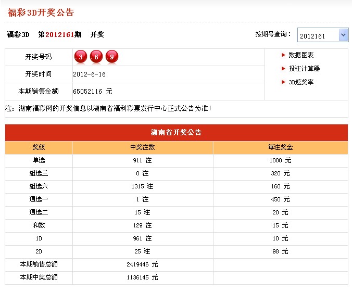Open the 3D返奖率 link
The image size is (352, 293).
coord(301,82)
